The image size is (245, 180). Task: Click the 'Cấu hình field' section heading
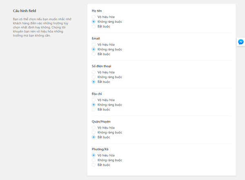tap(24, 11)
